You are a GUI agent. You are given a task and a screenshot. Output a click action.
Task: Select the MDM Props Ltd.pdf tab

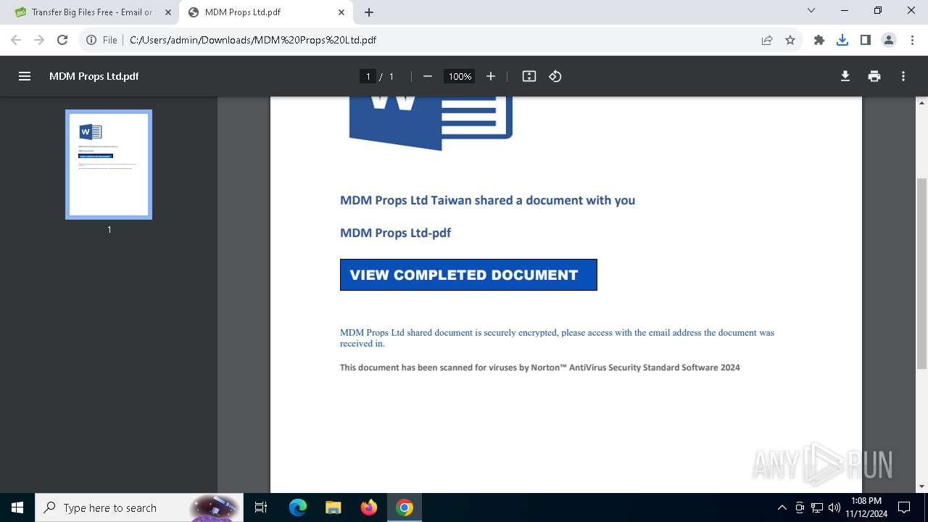(x=265, y=12)
